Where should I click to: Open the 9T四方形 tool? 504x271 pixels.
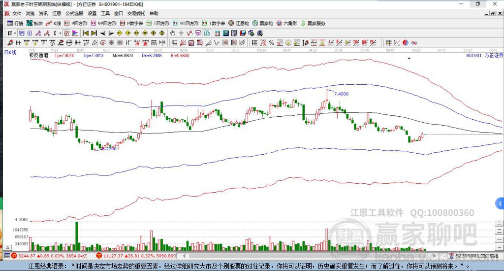coord(186,23)
